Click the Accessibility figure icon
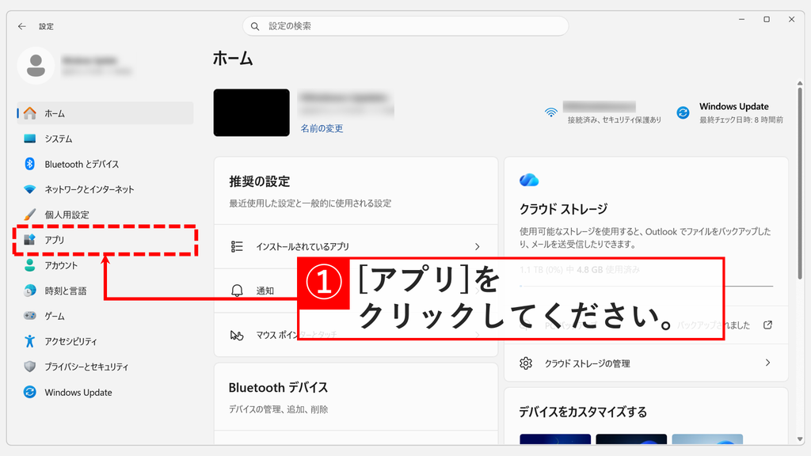 coord(30,340)
